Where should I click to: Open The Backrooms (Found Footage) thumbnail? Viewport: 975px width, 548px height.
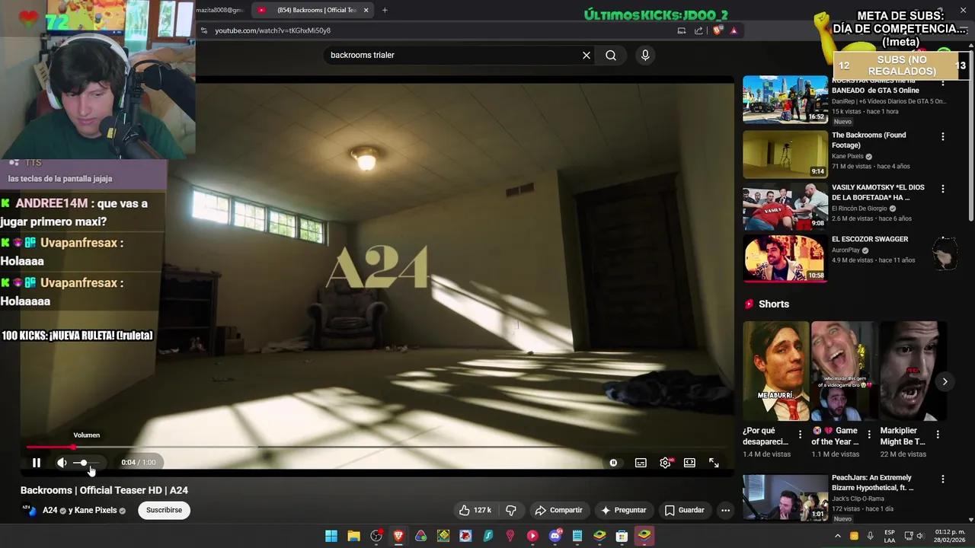pyautogui.click(x=785, y=154)
